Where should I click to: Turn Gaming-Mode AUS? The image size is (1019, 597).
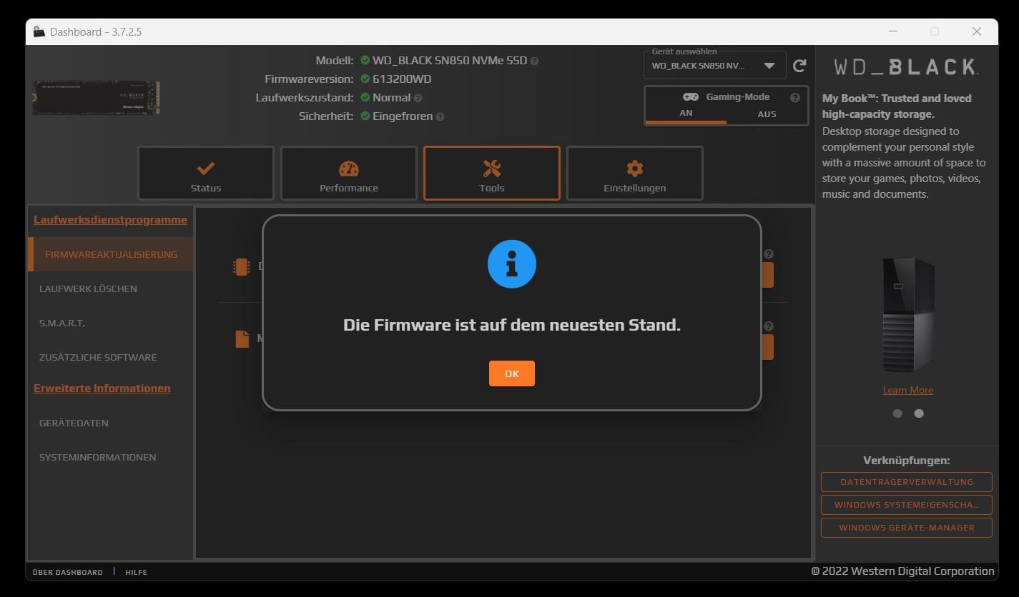point(767,114)
